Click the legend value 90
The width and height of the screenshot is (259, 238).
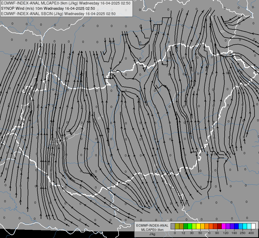tap(217, 233)
